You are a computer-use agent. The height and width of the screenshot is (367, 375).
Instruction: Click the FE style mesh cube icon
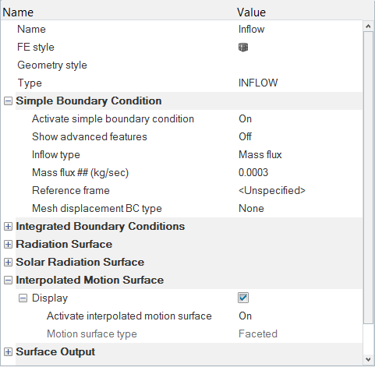[243, 48]
